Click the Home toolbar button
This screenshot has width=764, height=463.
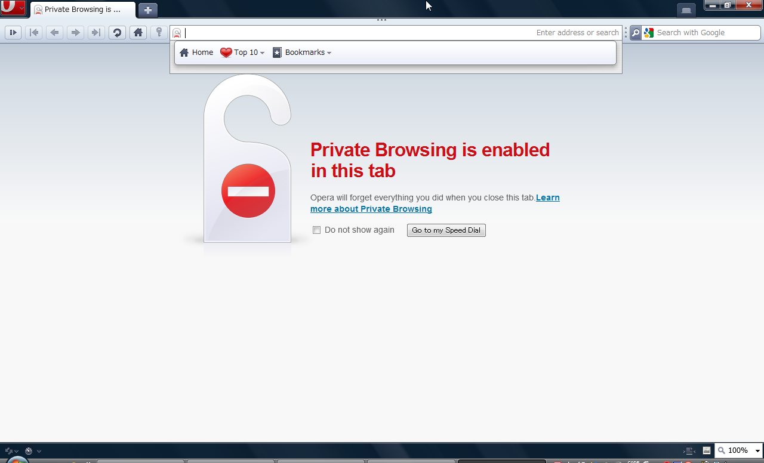click(x=138, y=33)
